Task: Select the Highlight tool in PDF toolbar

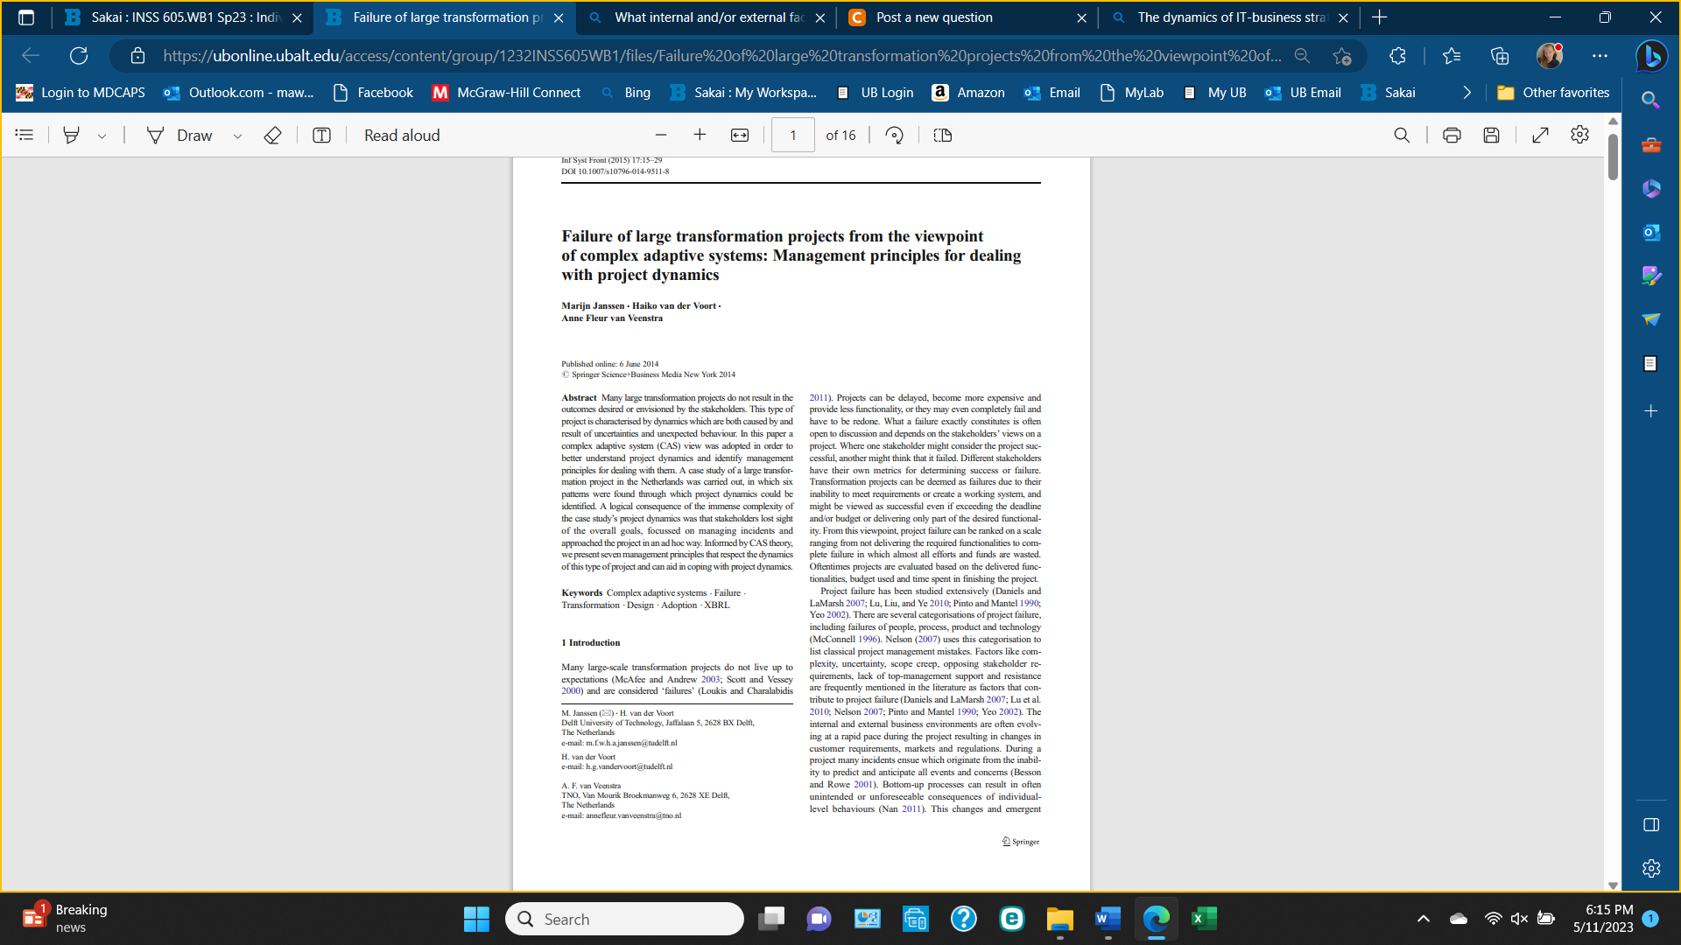Action: click(x=72, y=135)
